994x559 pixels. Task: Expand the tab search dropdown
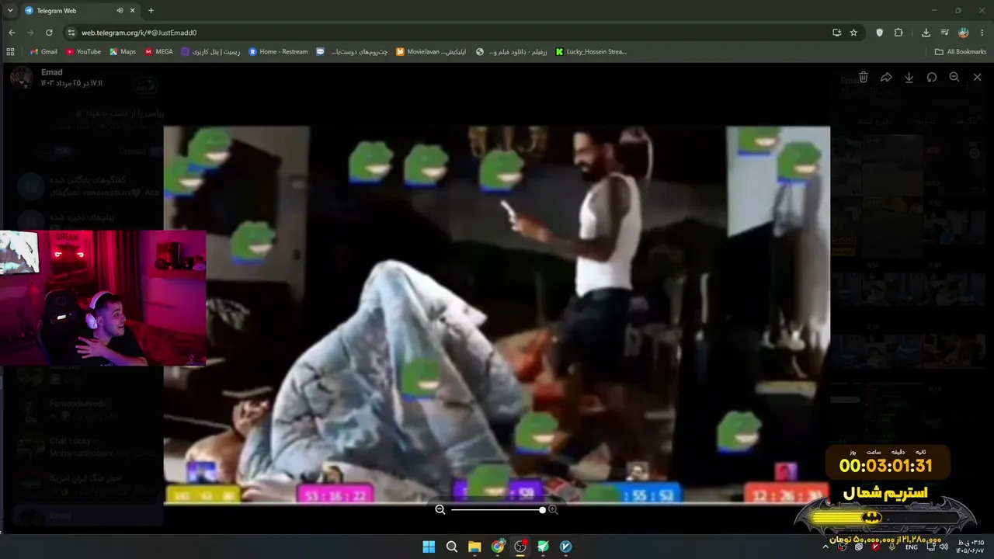[10, 11]
